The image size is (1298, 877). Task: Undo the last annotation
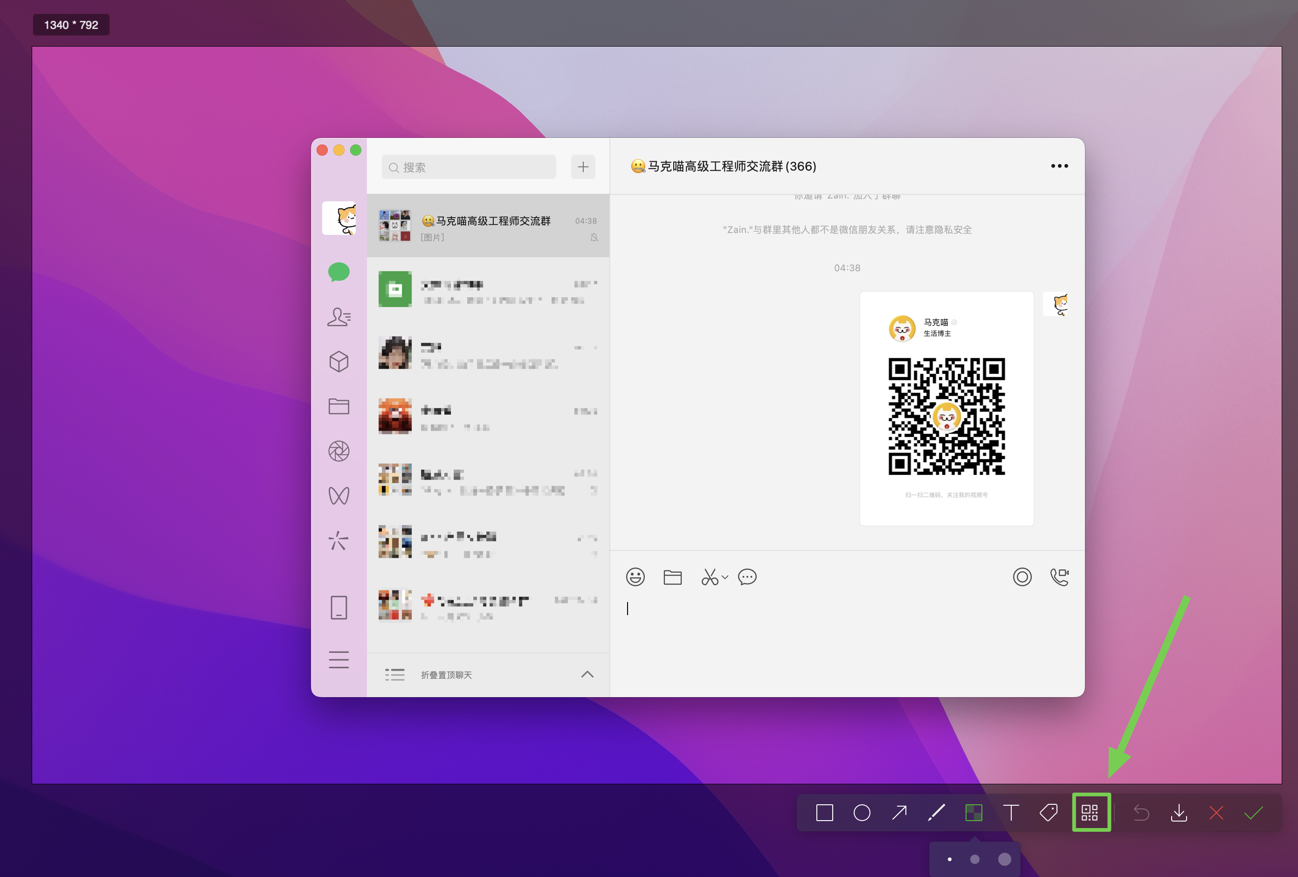point(1141,813)
